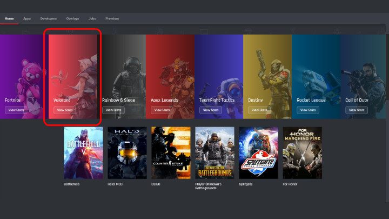This screenshot has width=389, height=219.
Task: Open the Splitgate game thumbnail
Action: coord(258,152)
